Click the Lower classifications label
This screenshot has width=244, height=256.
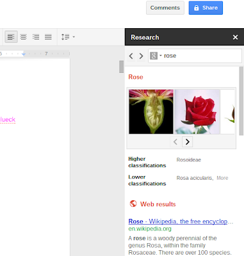(x=147, y=180)
